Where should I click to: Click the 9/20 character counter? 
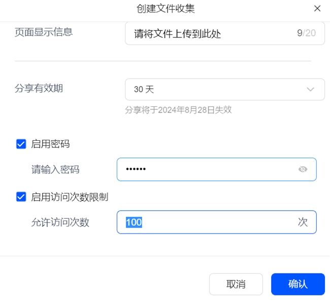306,34
